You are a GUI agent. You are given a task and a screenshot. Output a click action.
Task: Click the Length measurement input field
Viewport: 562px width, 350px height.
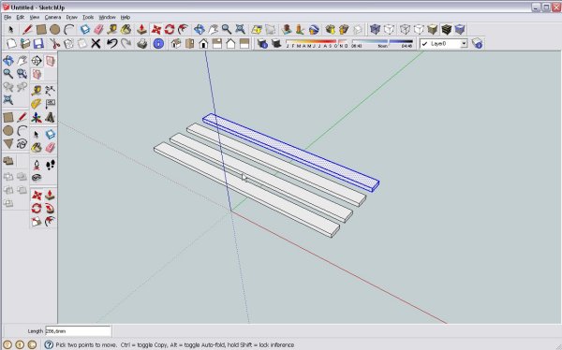click(x=78, y=331)
